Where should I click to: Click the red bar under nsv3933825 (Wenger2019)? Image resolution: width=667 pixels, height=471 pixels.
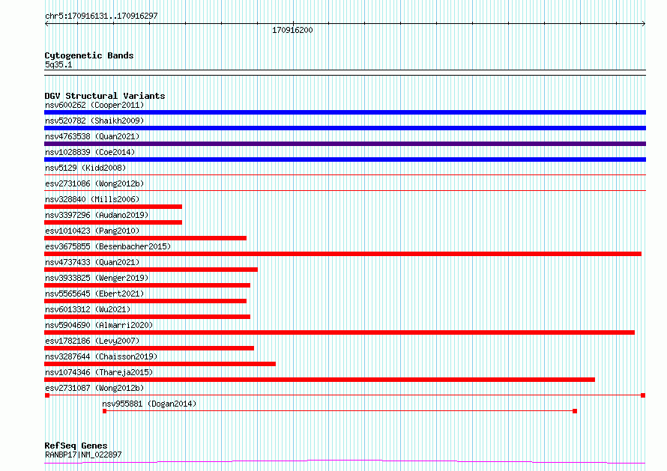147,285
